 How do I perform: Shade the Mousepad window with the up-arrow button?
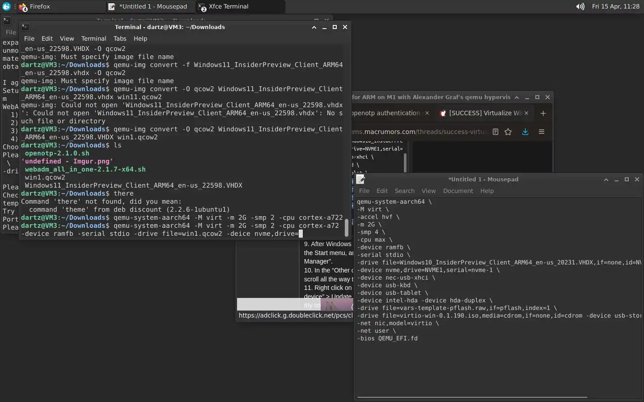(606, 179)
